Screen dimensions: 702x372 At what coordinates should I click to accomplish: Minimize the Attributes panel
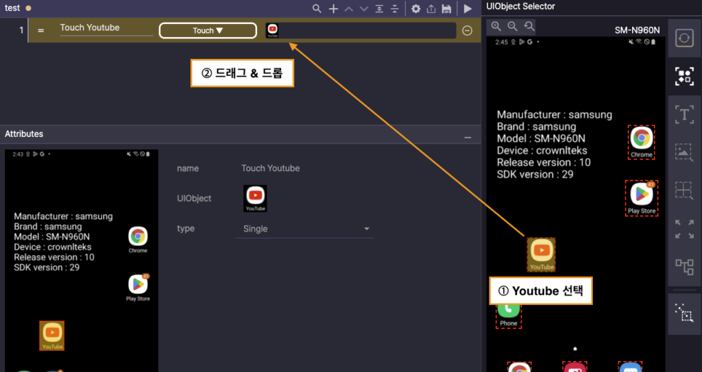tap(468, 137)
